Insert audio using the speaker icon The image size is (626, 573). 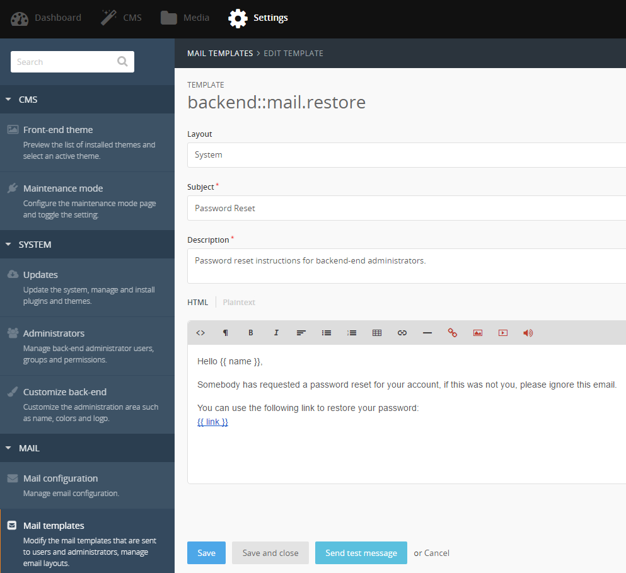coord(528,333)
